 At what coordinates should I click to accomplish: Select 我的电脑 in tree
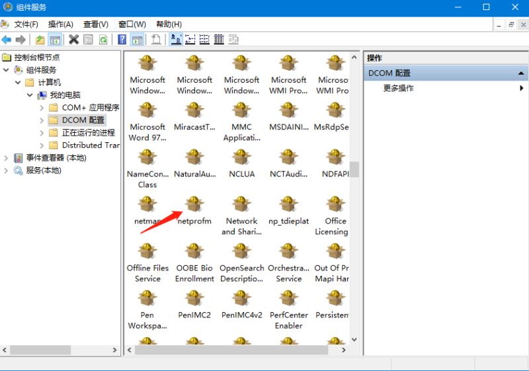[65, 95]
